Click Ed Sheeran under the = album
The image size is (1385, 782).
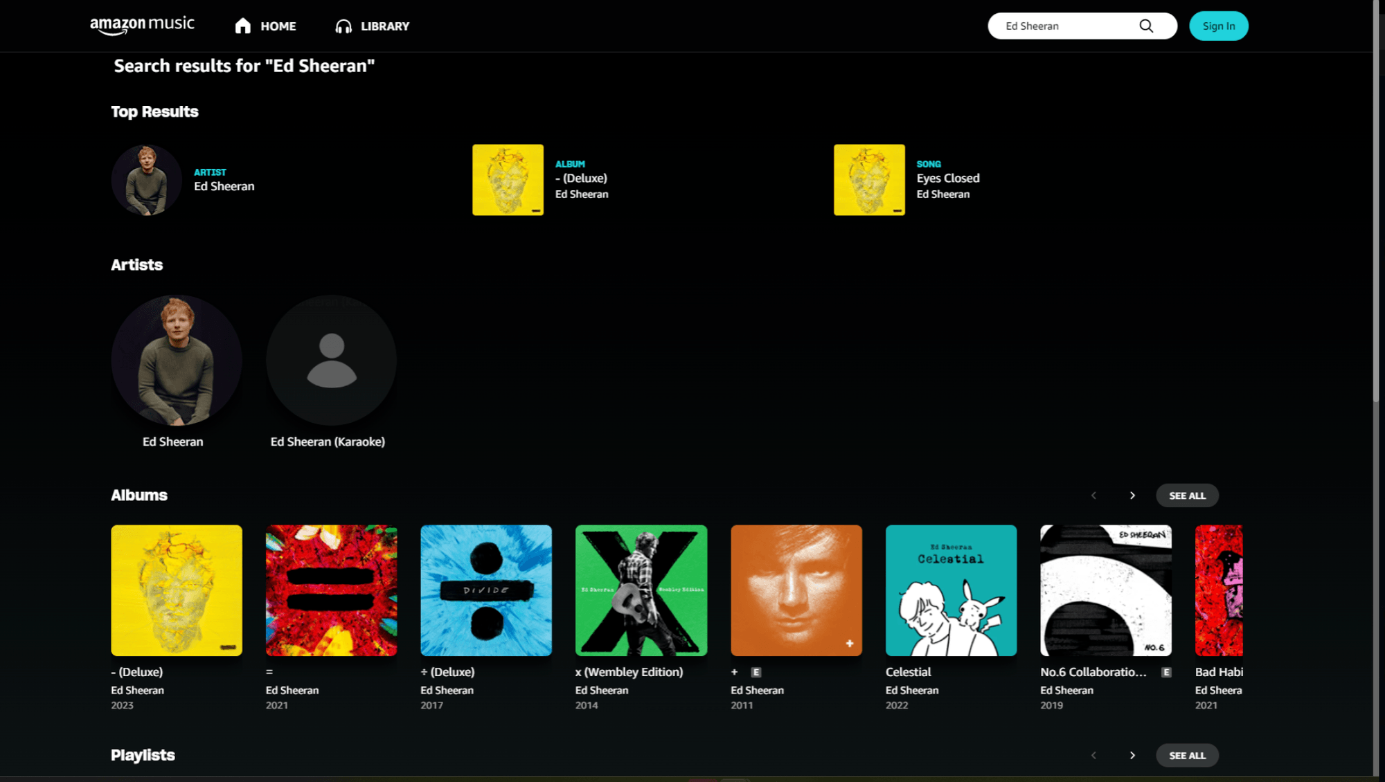(x=292, y=691)
